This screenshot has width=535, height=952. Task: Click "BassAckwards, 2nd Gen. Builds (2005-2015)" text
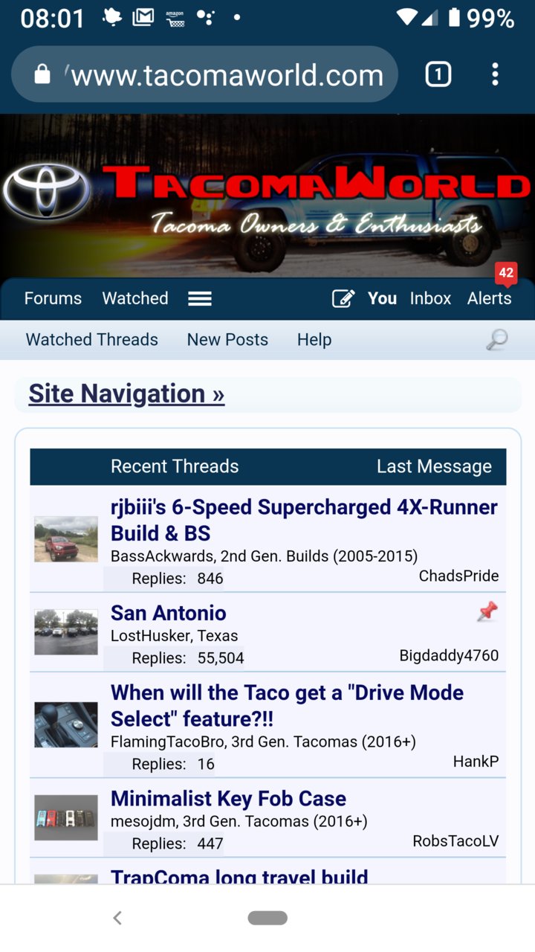tap(265, 556)
